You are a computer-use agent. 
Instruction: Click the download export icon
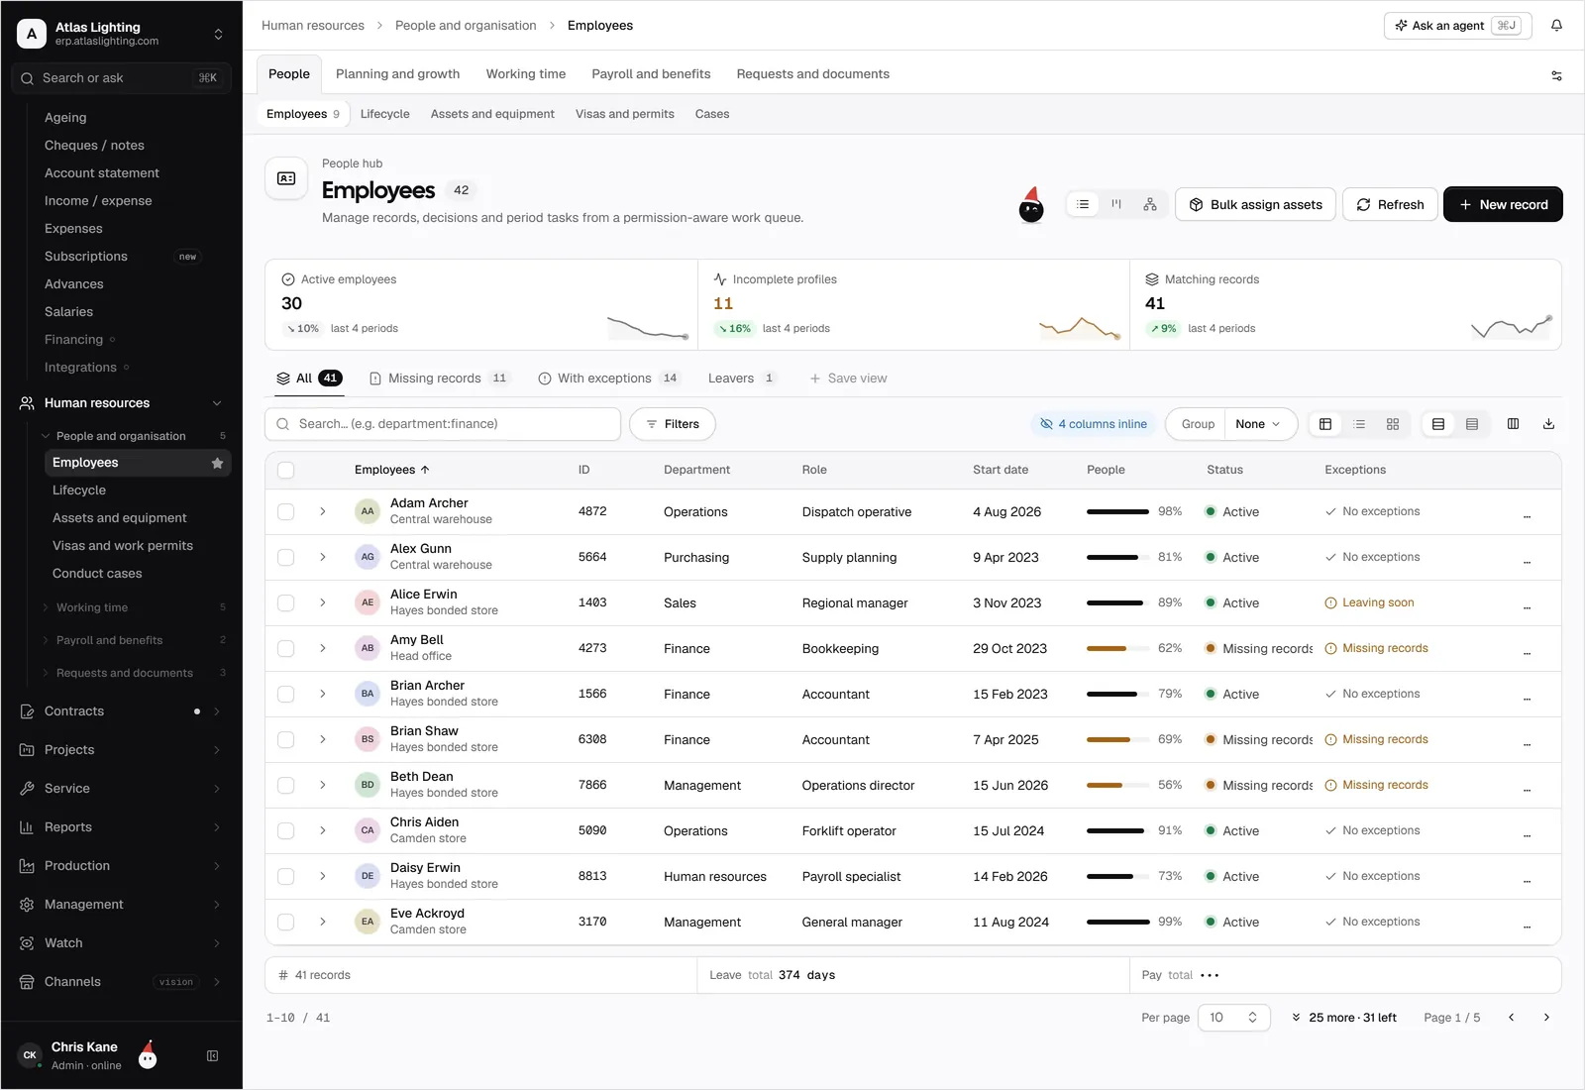(x=1548, y=424)
